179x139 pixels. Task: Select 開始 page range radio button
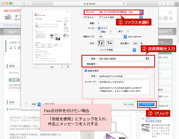click(x=99, y=32)
